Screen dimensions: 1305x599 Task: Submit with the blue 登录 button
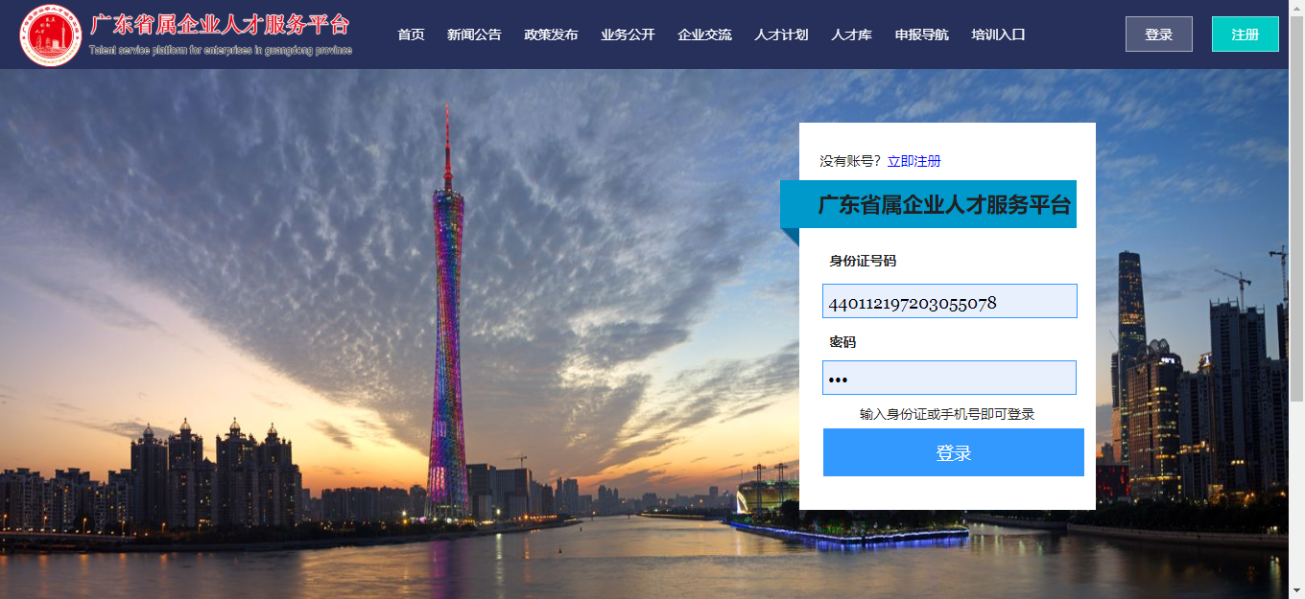[954, 452]
